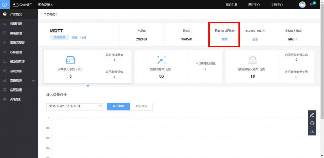Screen dimensions: 324x158
Task: Click the 今日新增设备 label
Action: (114, 72)
